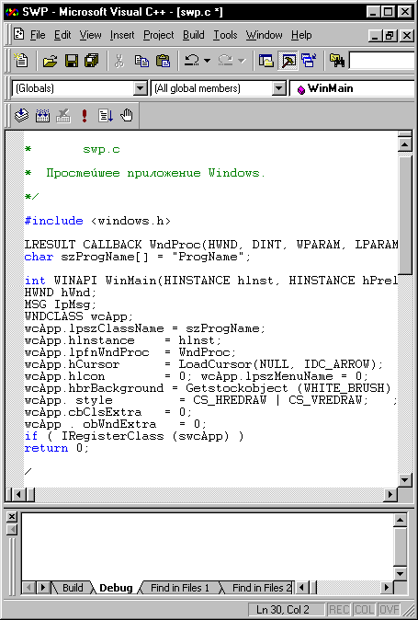The image size is (418, 620).
Task: Click editor horizontal scrollbar left arrow
Action: coord(18,494)
